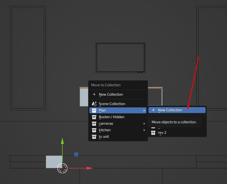Click the plus icon beside New Collection under Move to Collection
Image resolution: width=227 pixels, height=184 pixels.
(94, 94)
